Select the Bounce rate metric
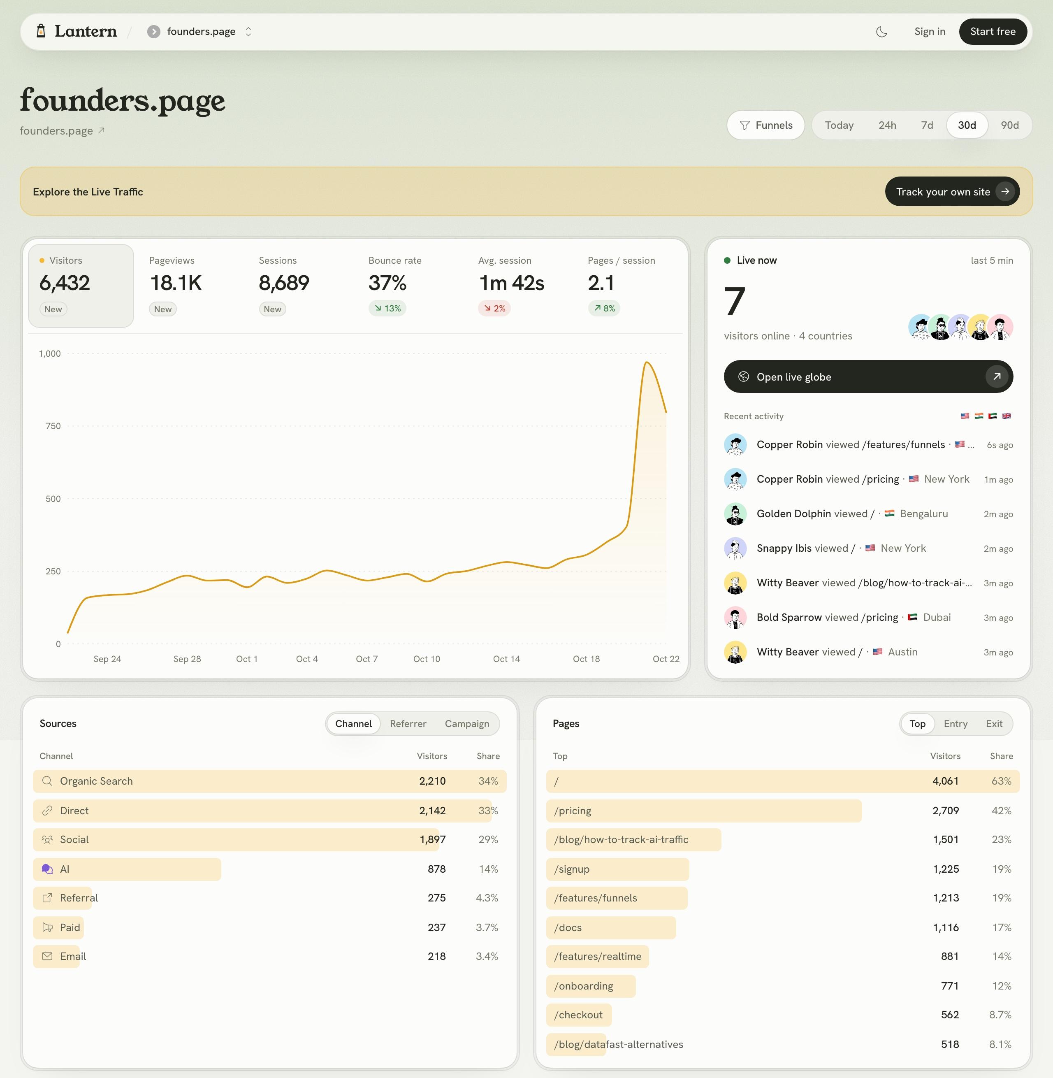The height and width of the screenshot is (1078, 1053). pyautogui.click(x=410, y=286)
